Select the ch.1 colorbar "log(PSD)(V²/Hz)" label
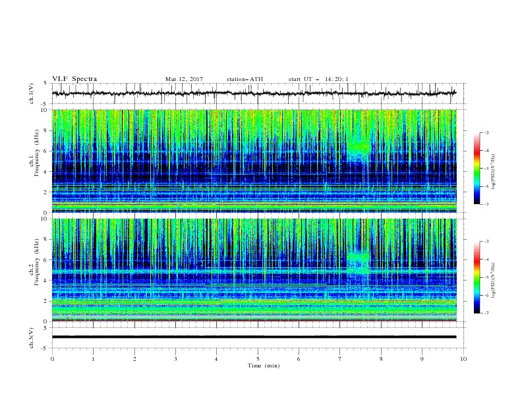The image size is (522, 403). coord(494,172)
